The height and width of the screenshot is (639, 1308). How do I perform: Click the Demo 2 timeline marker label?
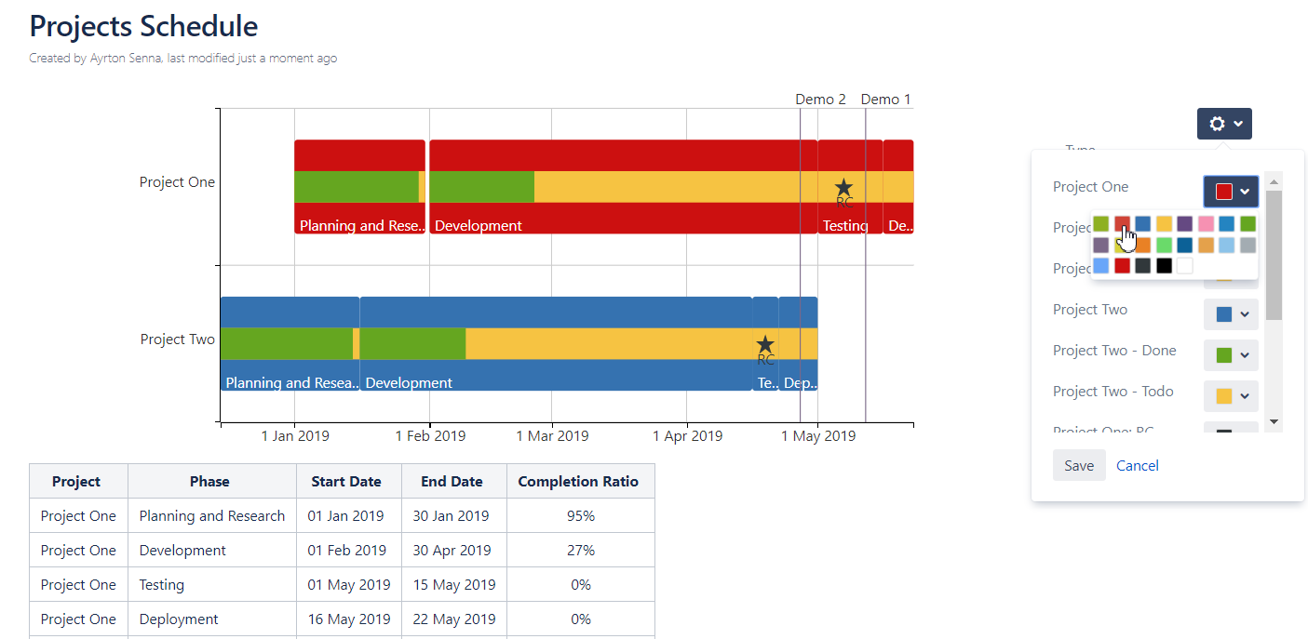(820, 100)
